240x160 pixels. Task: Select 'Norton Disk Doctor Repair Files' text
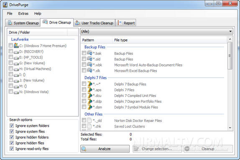138,121
